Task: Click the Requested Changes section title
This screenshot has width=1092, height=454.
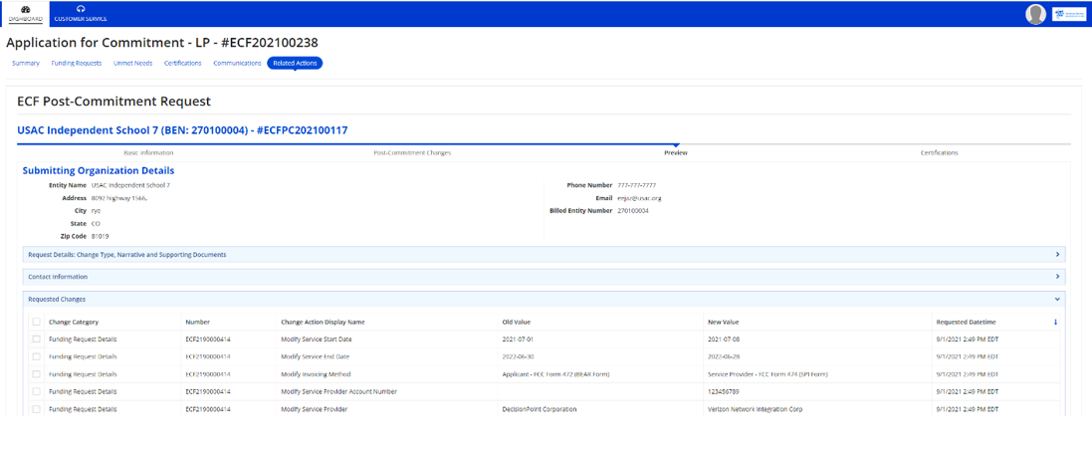Action: (57, 299)
